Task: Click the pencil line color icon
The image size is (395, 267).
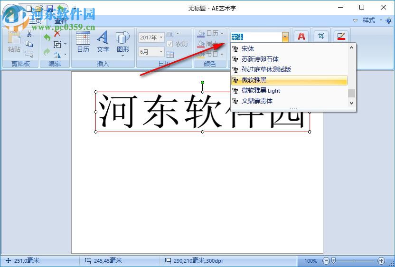Action: click(x=341, y=37)
